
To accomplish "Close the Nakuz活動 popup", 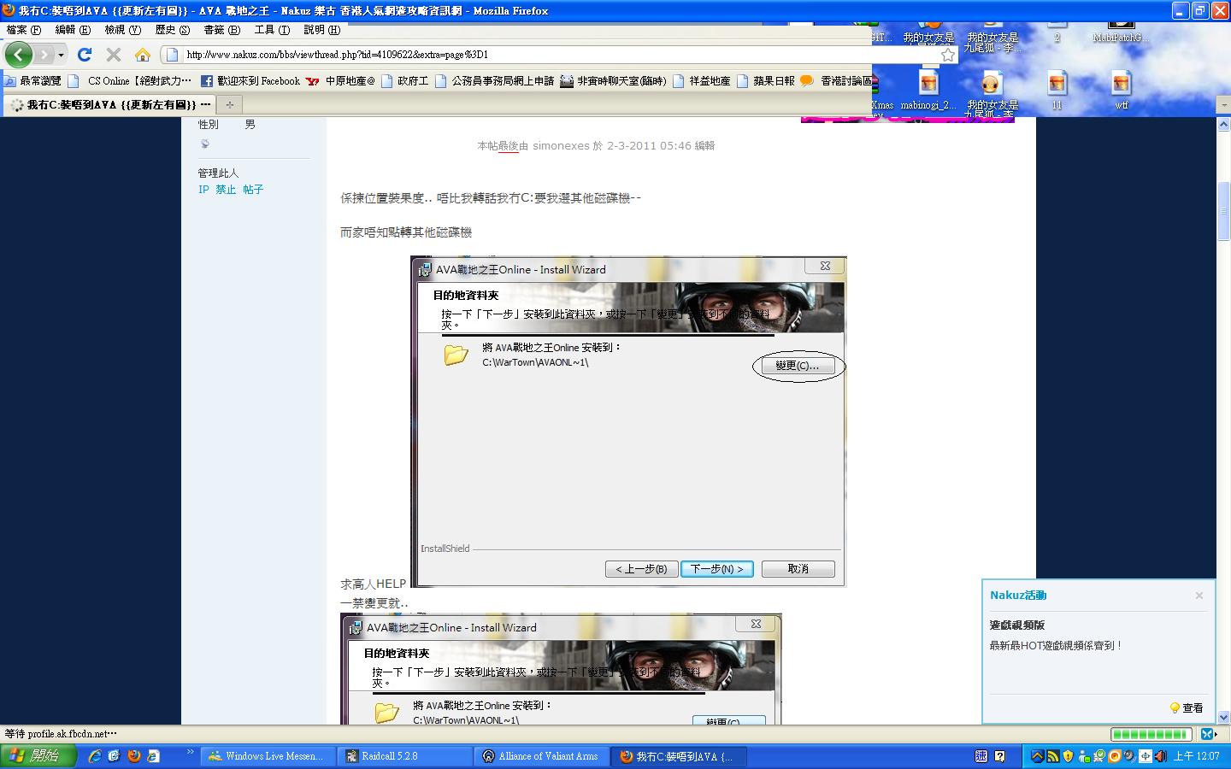I will pyautogui.click(x=1199, y=596).
